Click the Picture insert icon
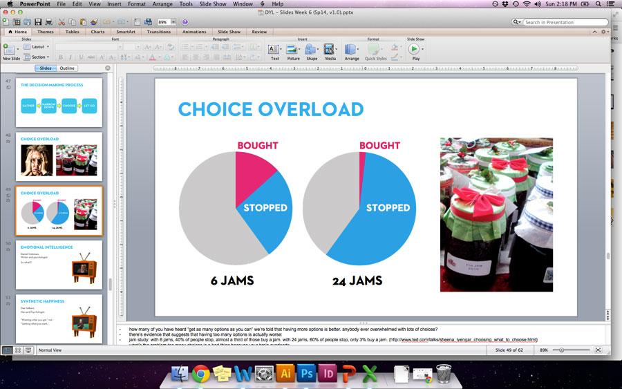The height and width of the screenshot is (389, 622). pos(292,49)
